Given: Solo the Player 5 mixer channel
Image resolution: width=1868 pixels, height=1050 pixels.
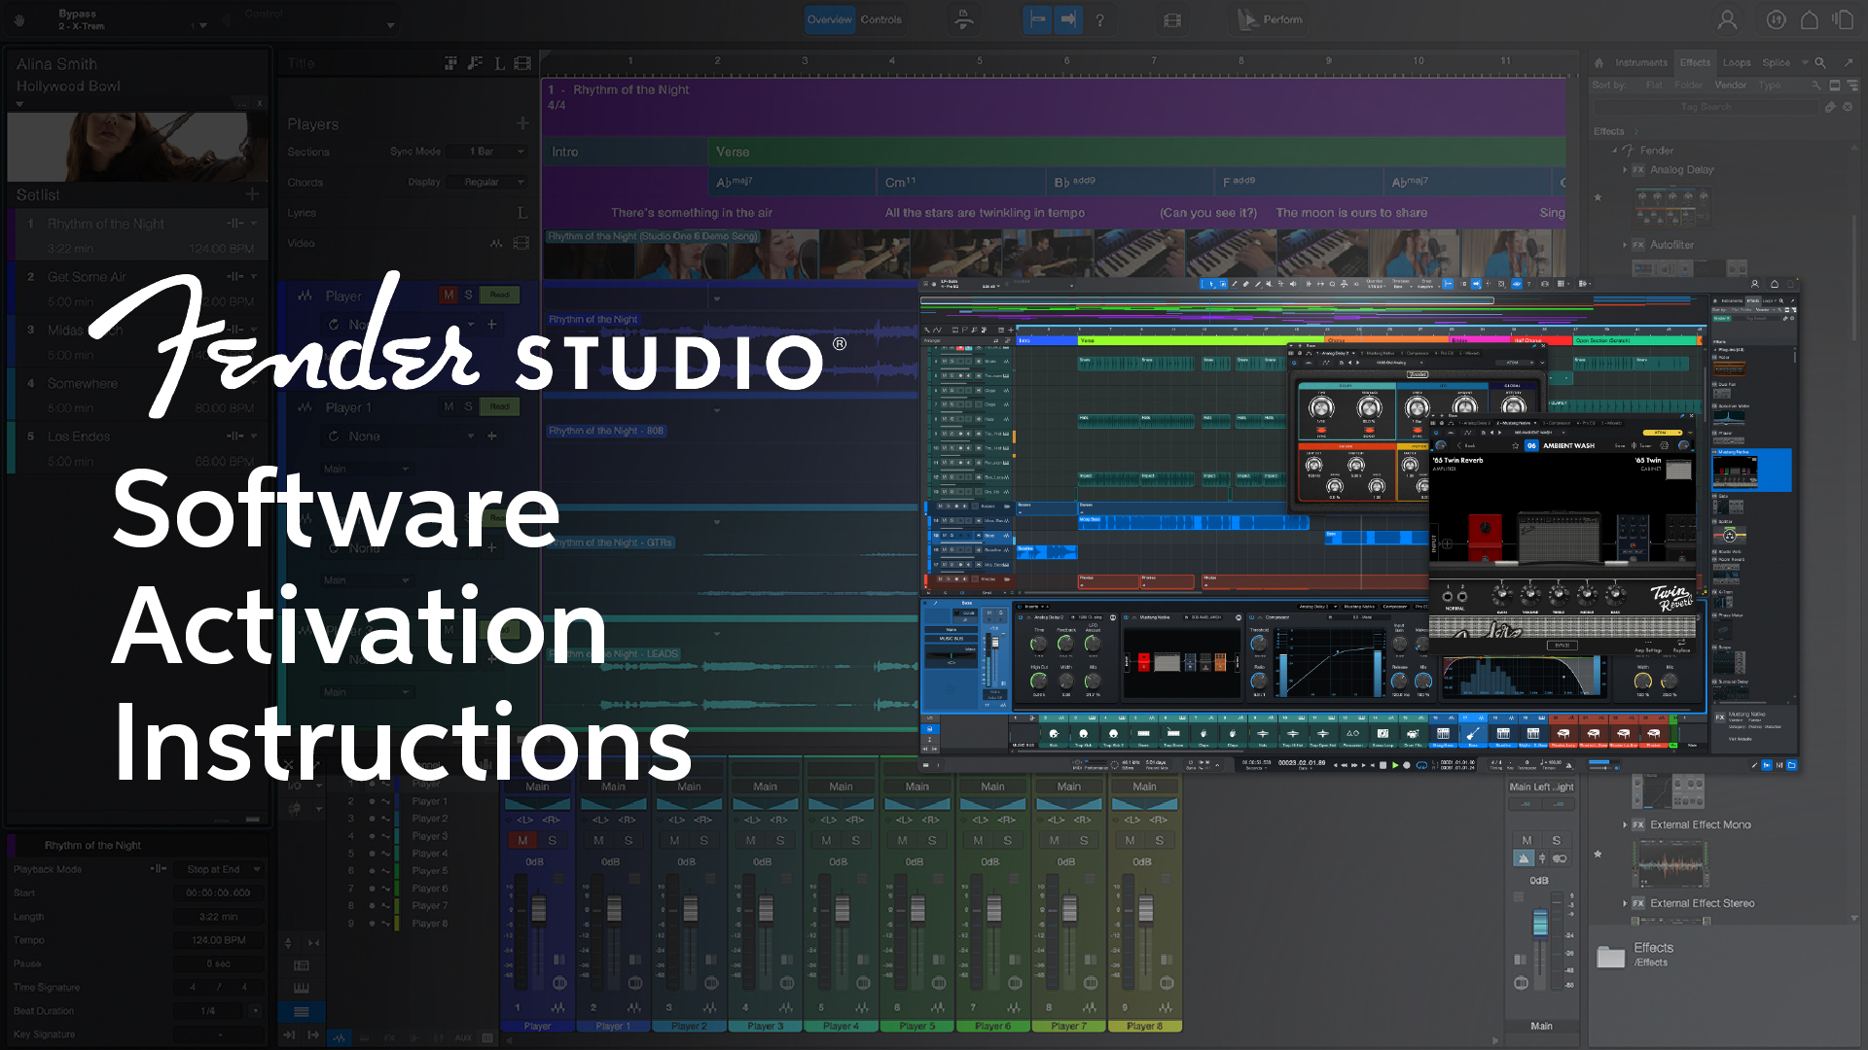Looking at the screenshot, I should coord(932,839).
